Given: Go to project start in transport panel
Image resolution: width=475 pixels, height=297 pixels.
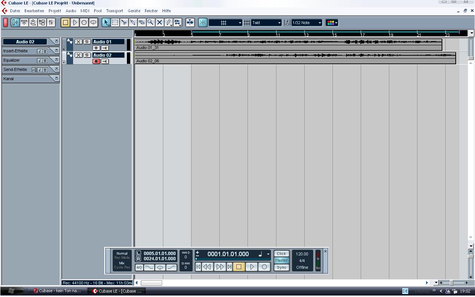Looking at the screenshot, I should pos(198,267).
